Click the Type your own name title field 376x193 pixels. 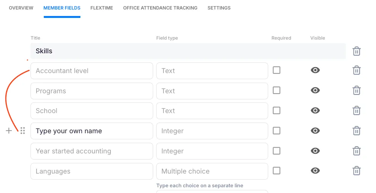(91, 131)
